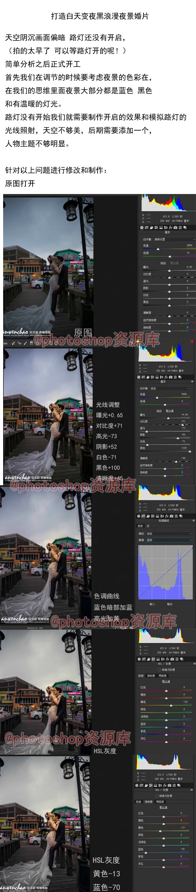Check 转换为灰度 in HSL panel with 黄色 +18
This screenshot has height=892, width=196.
159,669
